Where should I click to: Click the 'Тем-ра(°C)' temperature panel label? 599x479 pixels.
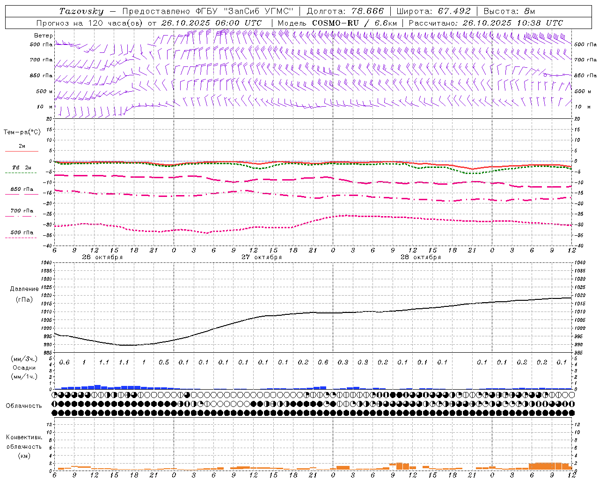coord(22,132)
